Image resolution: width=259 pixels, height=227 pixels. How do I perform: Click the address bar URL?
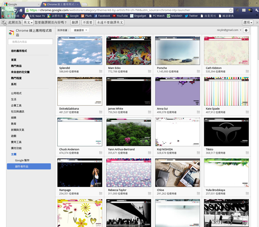pos(110,10)
